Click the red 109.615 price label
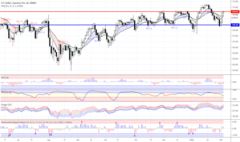240x142 pixels. coord(235,12)
